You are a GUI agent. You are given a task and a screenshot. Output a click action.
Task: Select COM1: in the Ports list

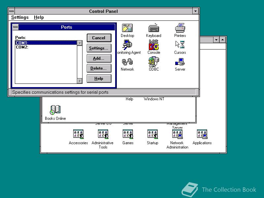[x=46, y=43]
